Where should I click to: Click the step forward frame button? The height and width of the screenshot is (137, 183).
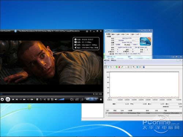32,99
